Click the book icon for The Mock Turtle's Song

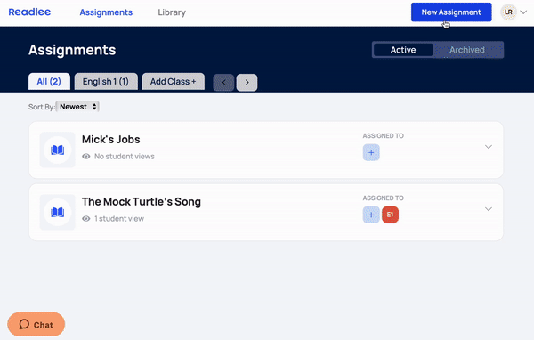click(x=57, y=212)
